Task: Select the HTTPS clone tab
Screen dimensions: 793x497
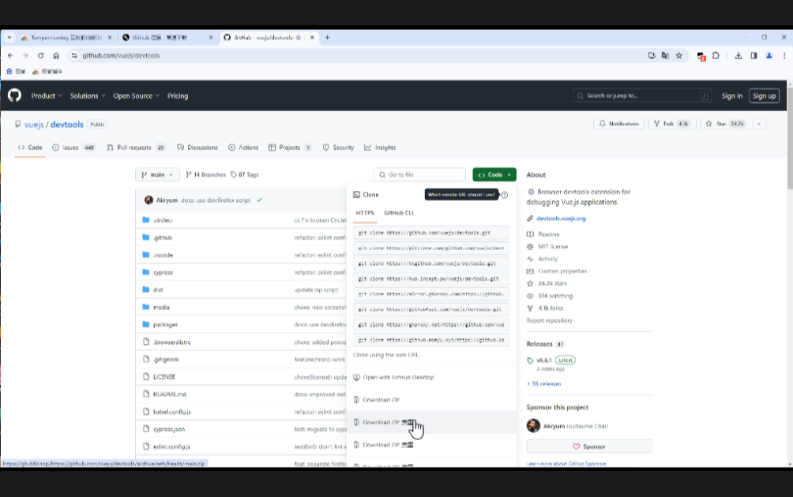Action: pyautogui.click(x=365, y=213)
